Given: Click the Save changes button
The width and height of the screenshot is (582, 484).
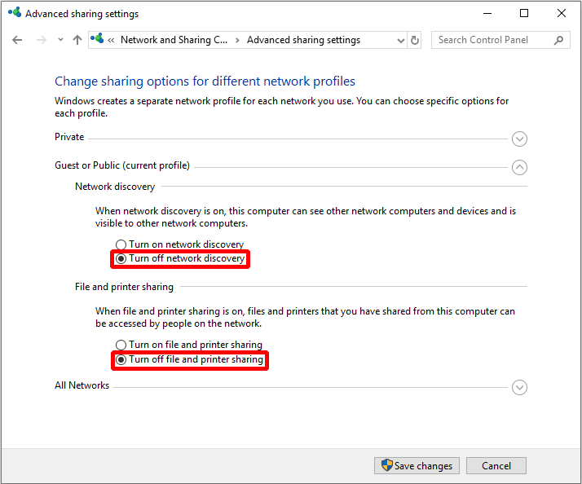Looking at the screenshot, I should pyautogui.click(x=417, y=465).
